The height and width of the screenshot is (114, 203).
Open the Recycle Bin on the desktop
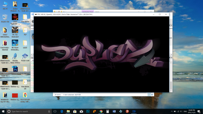pos(5,18)
